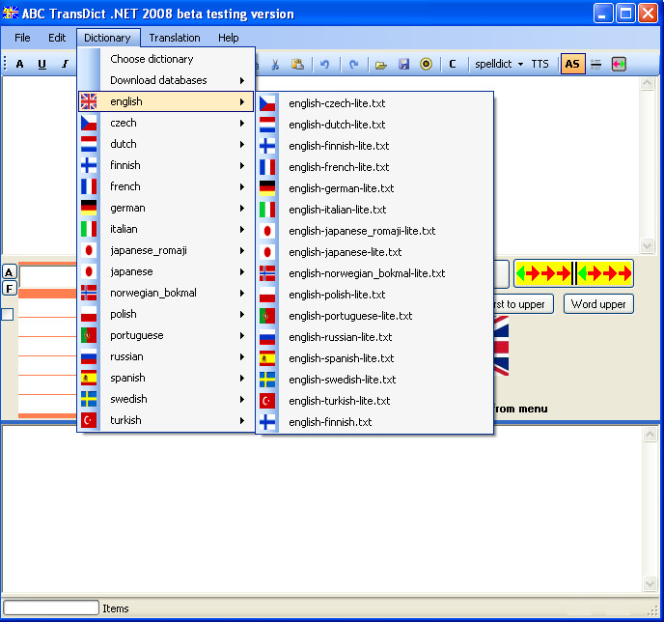The width and height of the screenshot is (664, 622).
Task: Select english-dutch-lite.txt dictionary
Action: pyautogui.click(x=374, y=125)
